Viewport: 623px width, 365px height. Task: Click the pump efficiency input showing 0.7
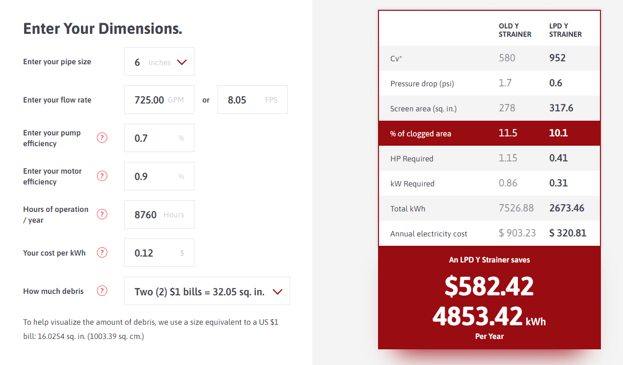click(x=159, y=138)
